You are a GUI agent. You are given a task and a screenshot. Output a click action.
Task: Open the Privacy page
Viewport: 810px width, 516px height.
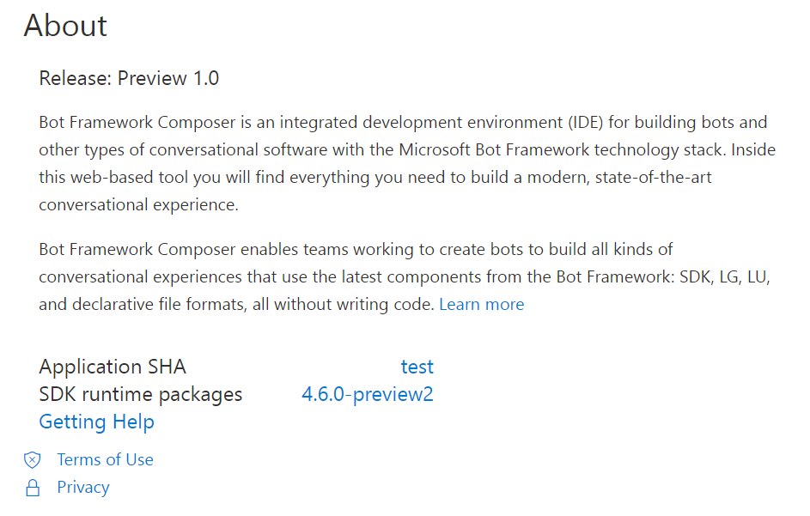(82, 487)
